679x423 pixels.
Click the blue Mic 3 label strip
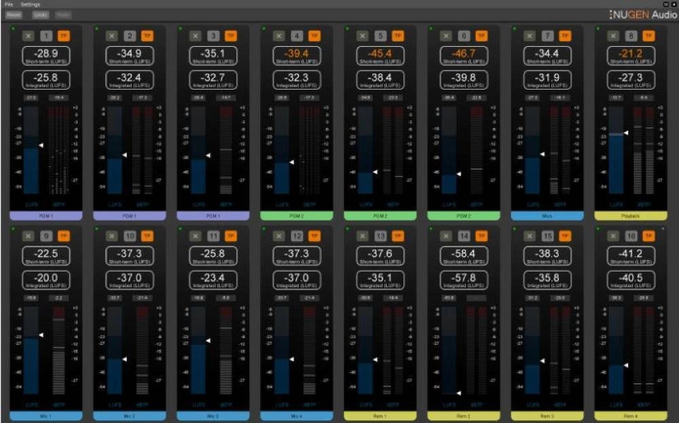tap(213, 416)
